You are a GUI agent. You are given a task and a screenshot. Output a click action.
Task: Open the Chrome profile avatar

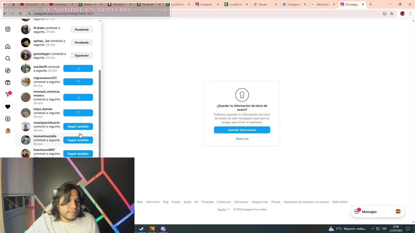(x=402, y=14)
